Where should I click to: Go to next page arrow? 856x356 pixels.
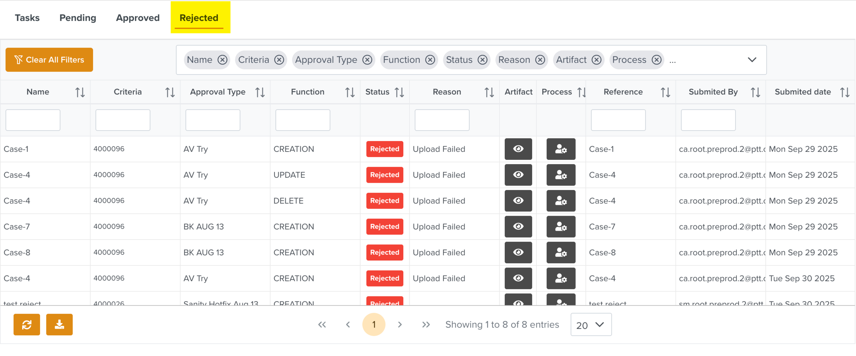click(400, 325)
